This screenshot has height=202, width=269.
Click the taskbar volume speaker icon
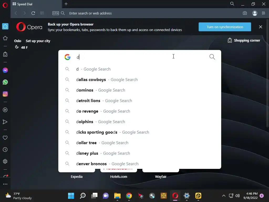(237, 196)
